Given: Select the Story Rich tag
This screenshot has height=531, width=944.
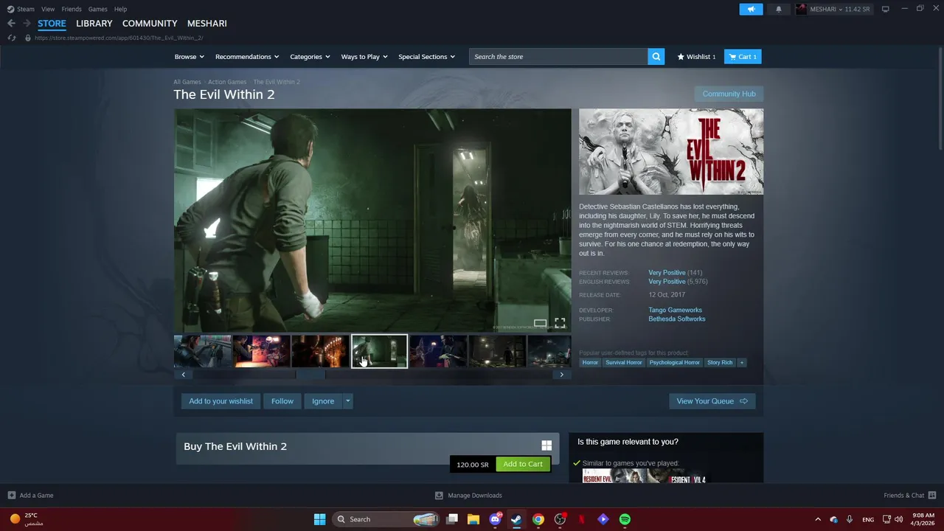Looking at the screenshot, I should pos(720,363).
